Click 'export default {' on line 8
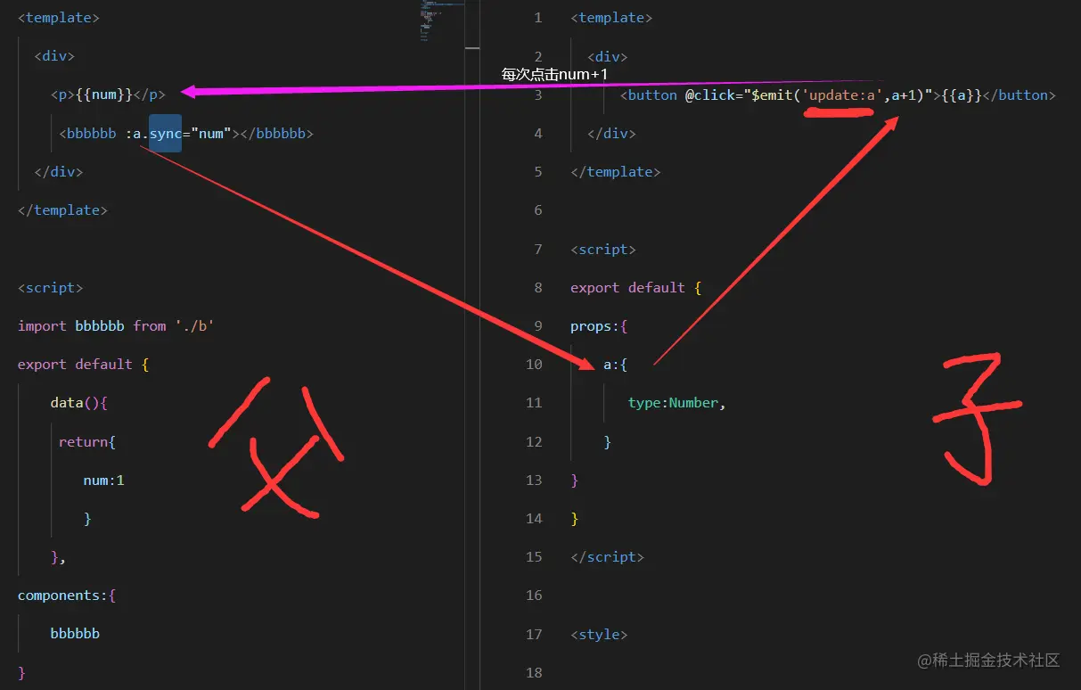 click(635, 288)
